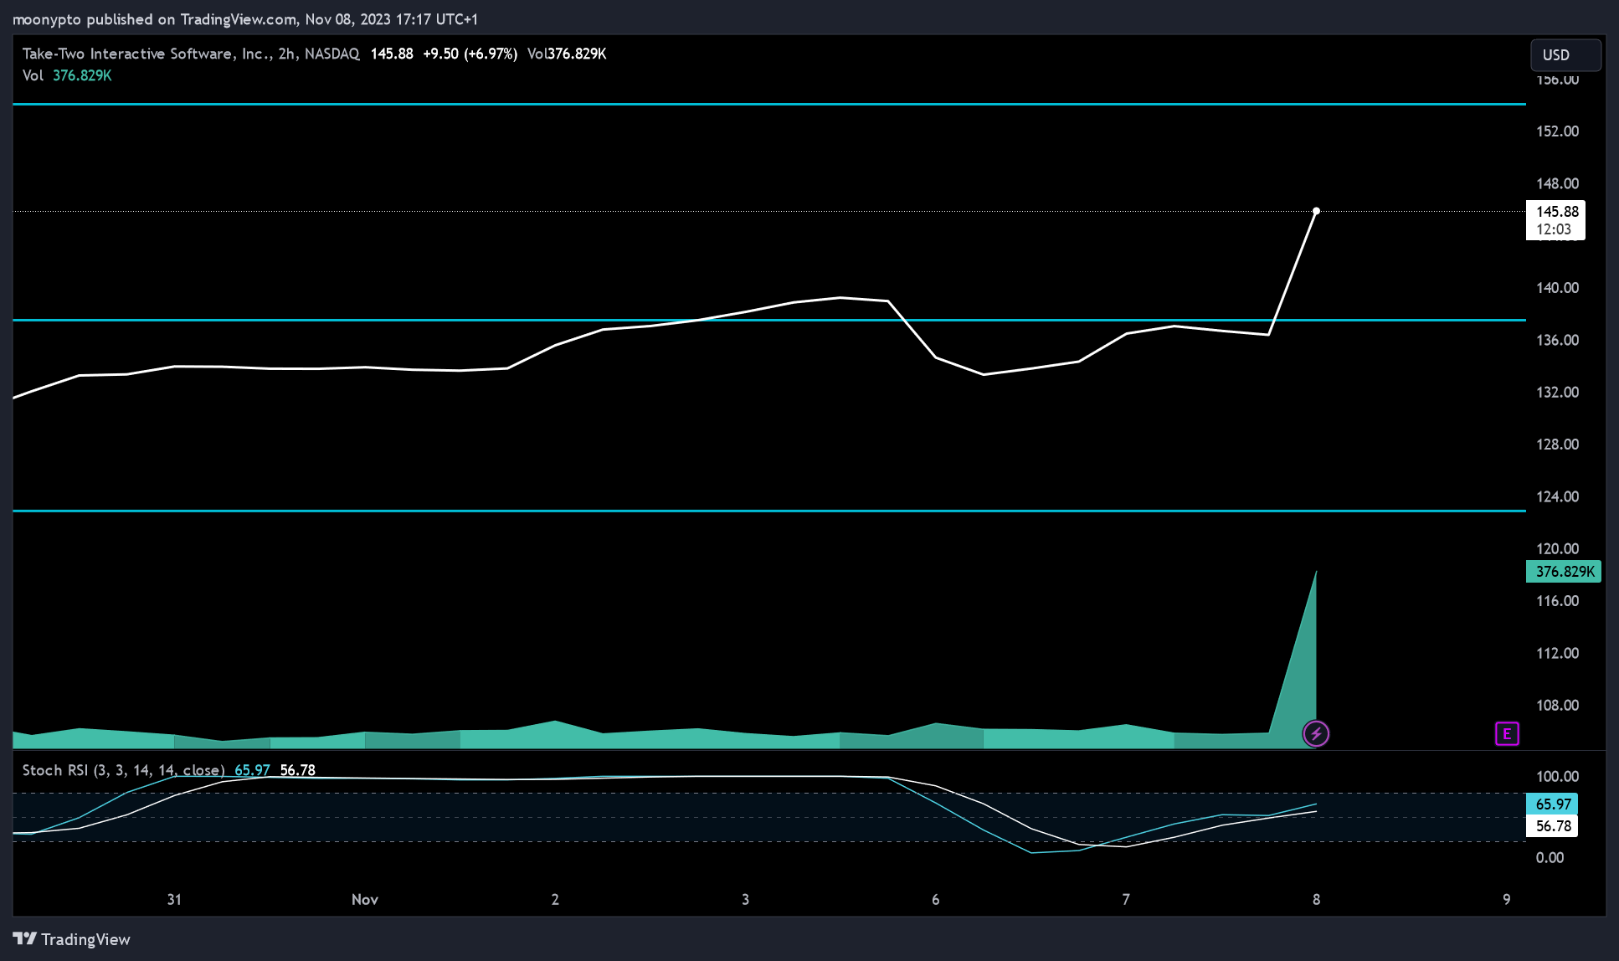Click the purple lightning bolt event icon
The height and width of the screenshot is (961, 1619).
(x=1316, y=734)
